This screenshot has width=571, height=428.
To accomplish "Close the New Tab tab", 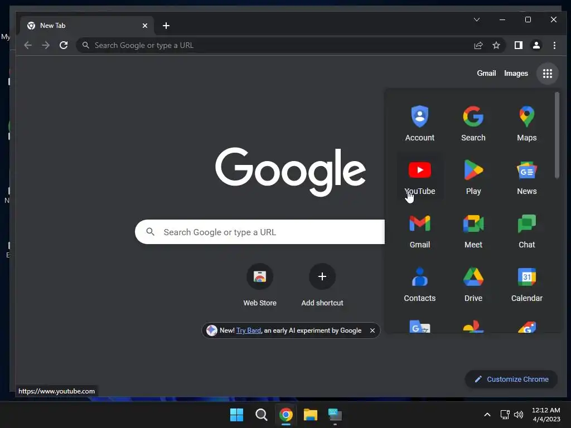I will (144, 26).
